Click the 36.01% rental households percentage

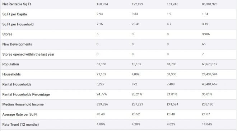click(207, 94)
